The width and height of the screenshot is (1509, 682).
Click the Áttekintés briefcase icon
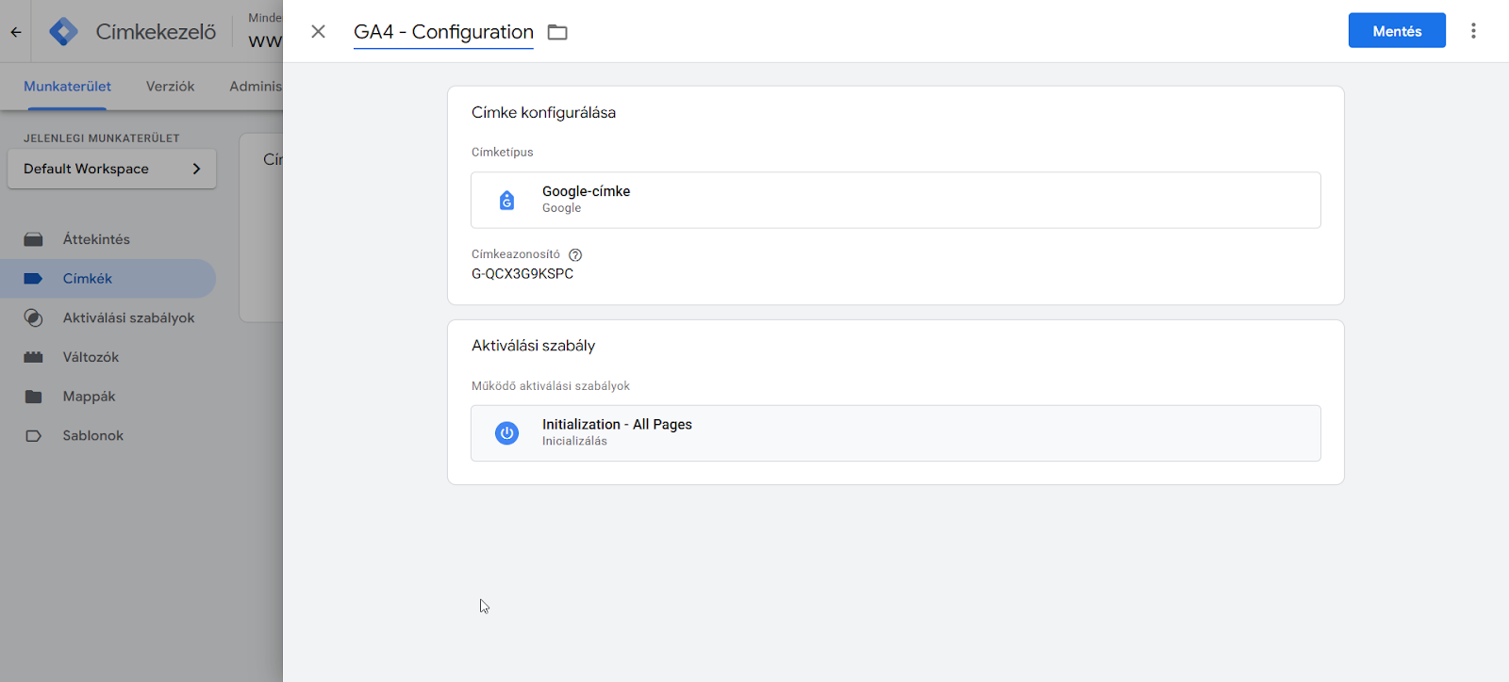coord(33,239)
